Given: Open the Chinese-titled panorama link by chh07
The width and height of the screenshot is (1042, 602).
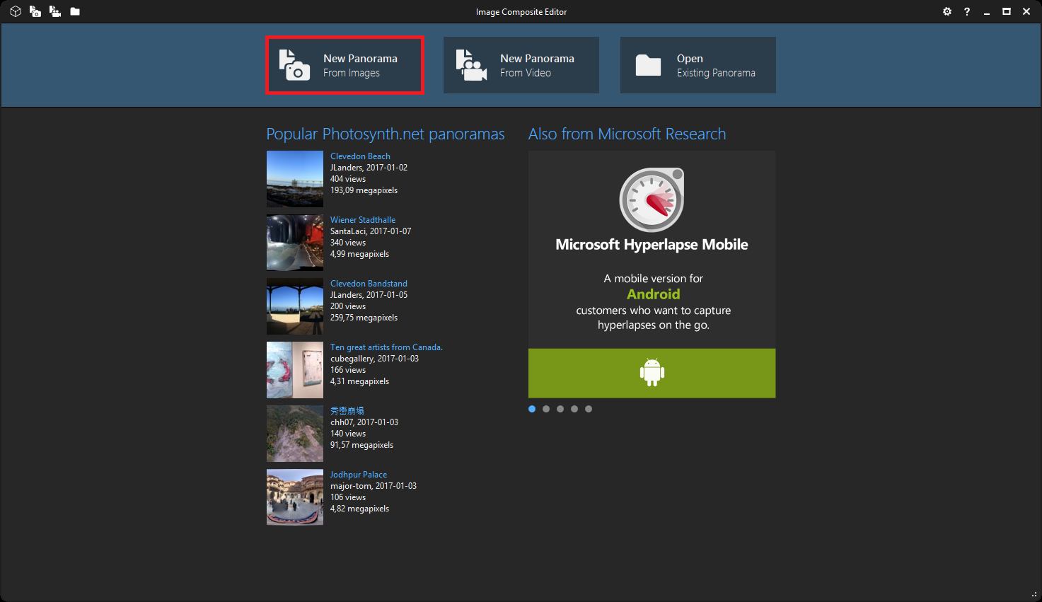Looking at the screenshot, I should [347, 411].
